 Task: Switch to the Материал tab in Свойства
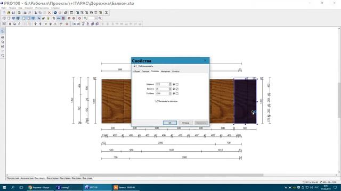coord(165,71)
